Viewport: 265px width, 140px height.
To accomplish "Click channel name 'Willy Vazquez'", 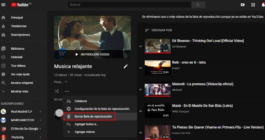I will pyautogui.click(x=180, y=111).
